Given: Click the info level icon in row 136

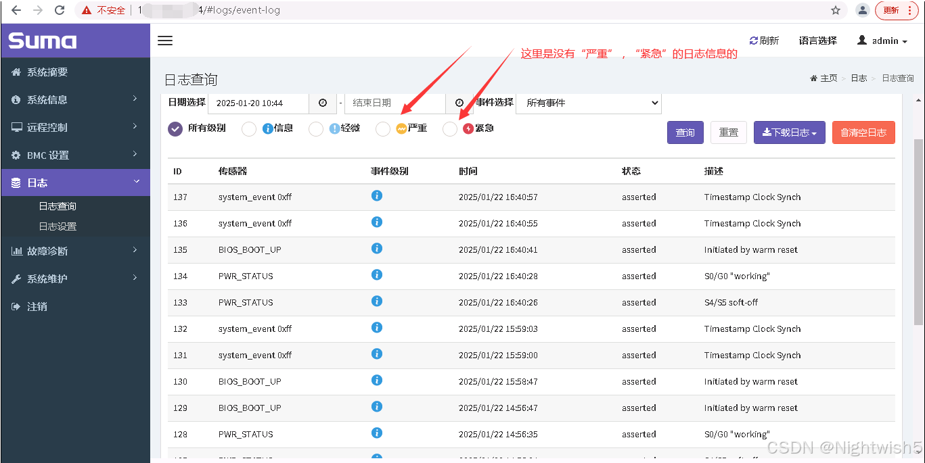Looking at the screenshot, I should pyautogui.click(x=377, y=222).
